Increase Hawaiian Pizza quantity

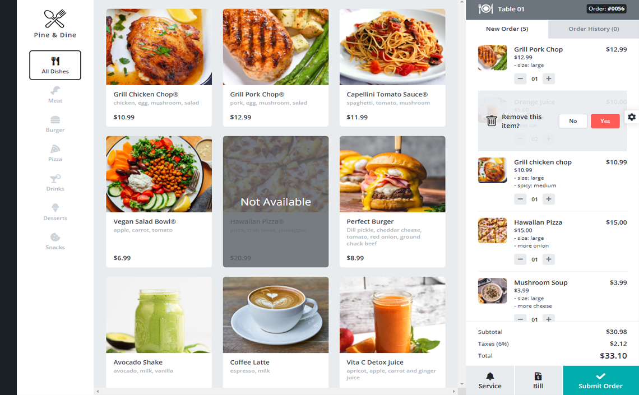click(549, 259)
